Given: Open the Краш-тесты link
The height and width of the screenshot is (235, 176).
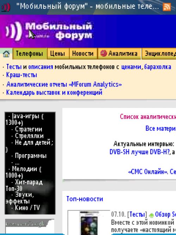Looking at the screenshot, I should [x=21, y=75].
